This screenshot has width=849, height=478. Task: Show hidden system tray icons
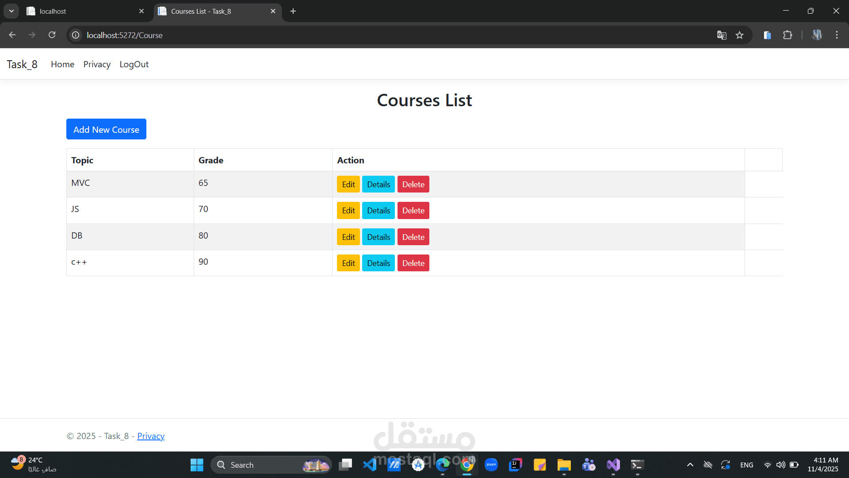tap(690, 465)
